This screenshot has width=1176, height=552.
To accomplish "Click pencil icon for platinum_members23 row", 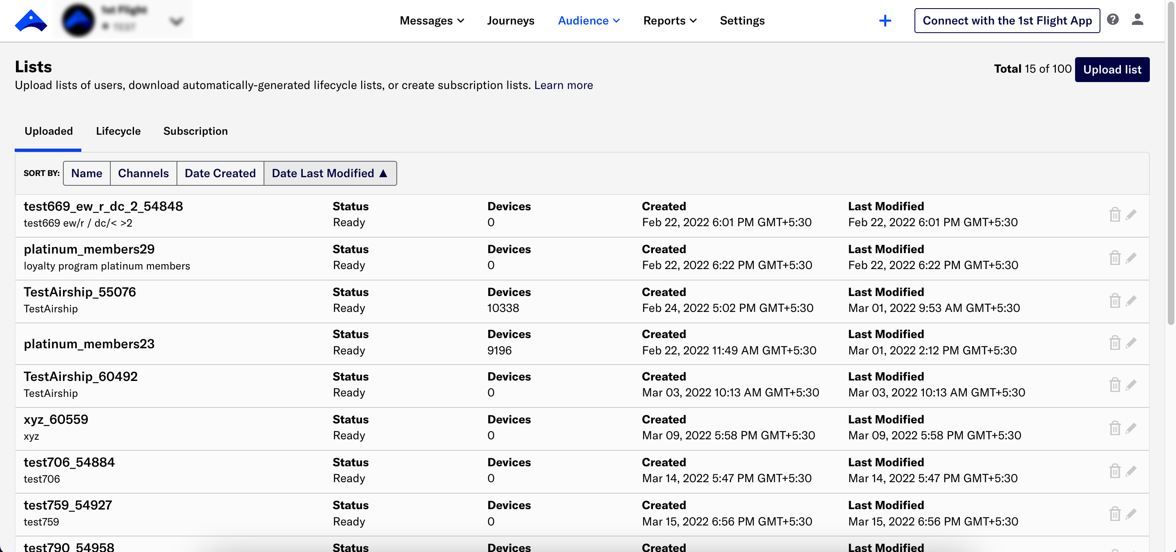I will coord(1131,343).
